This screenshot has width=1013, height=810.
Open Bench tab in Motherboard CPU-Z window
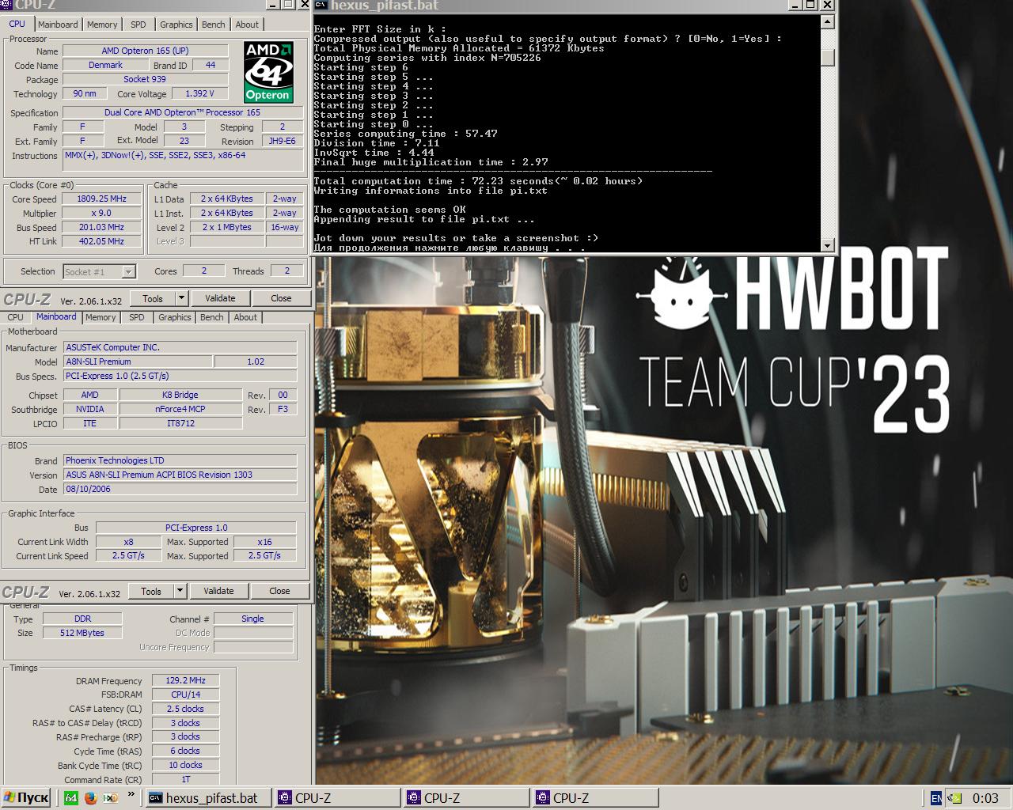211,317
